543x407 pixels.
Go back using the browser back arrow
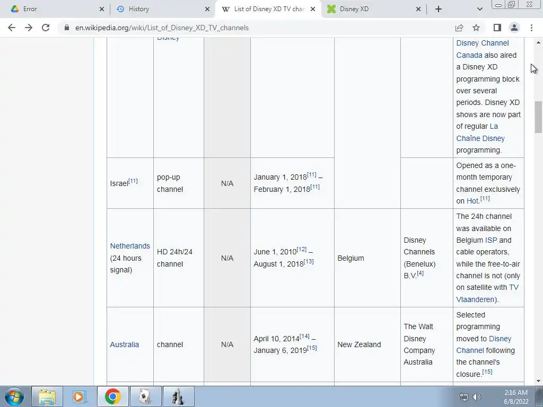coord(12,28)
